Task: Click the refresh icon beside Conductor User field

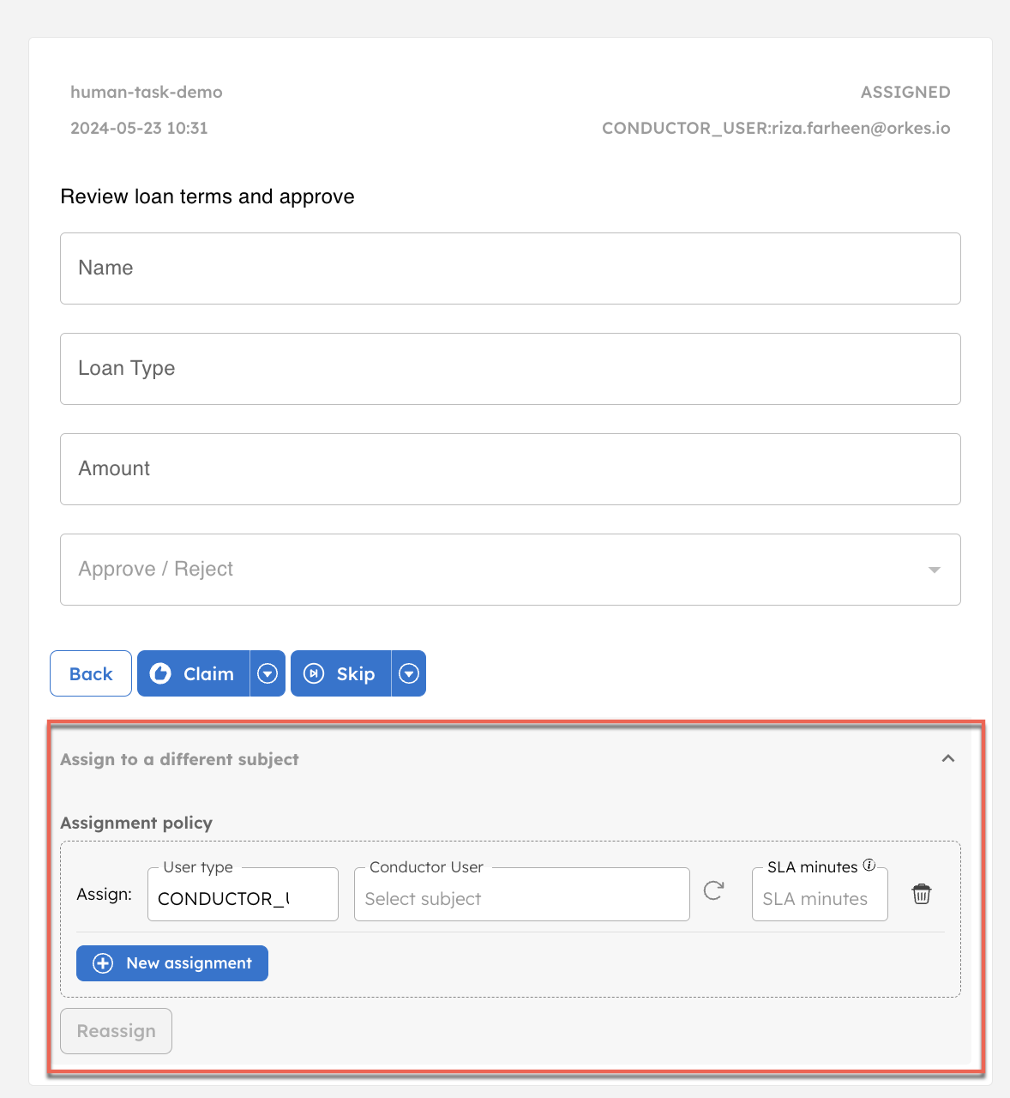Action: tap(713, 890)
